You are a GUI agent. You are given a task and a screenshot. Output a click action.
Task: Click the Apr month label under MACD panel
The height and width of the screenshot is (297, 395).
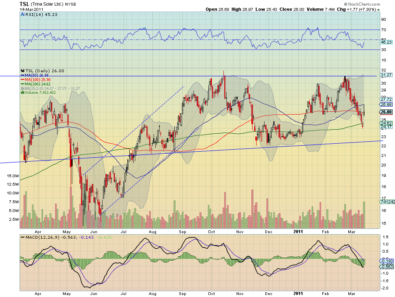pos(38,294)
